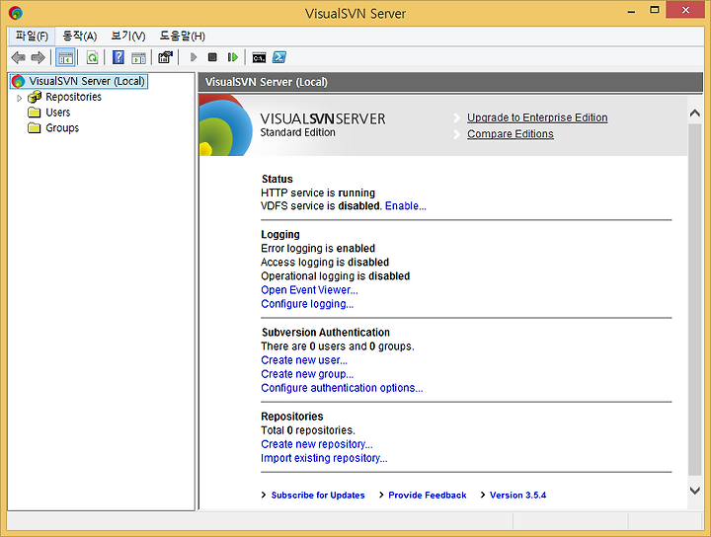Click the Configure logging... link

[x=307, y=304]
